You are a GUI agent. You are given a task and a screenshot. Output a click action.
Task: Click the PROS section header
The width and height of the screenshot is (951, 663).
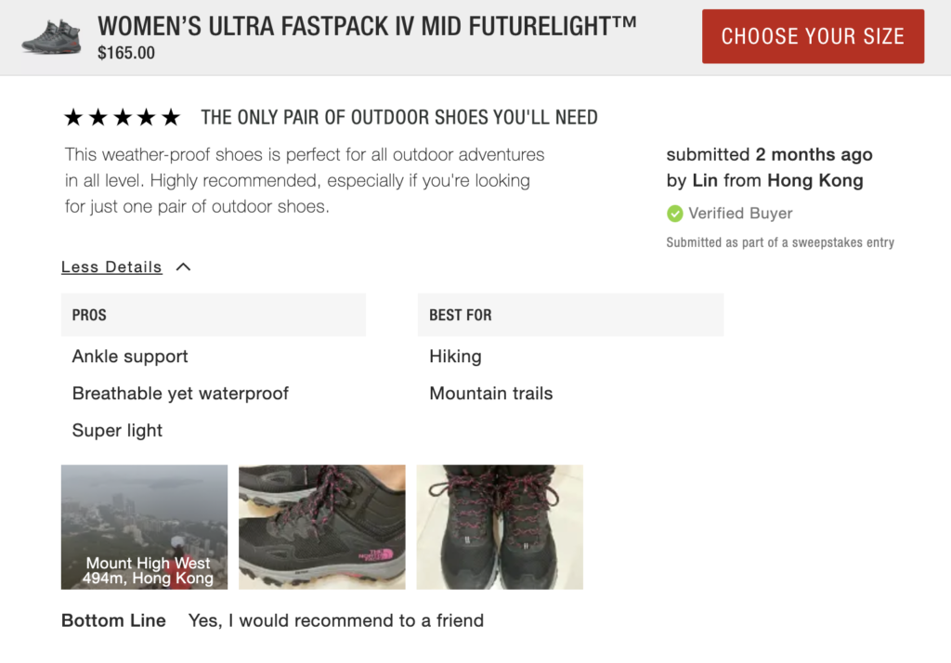coord(89,315)
